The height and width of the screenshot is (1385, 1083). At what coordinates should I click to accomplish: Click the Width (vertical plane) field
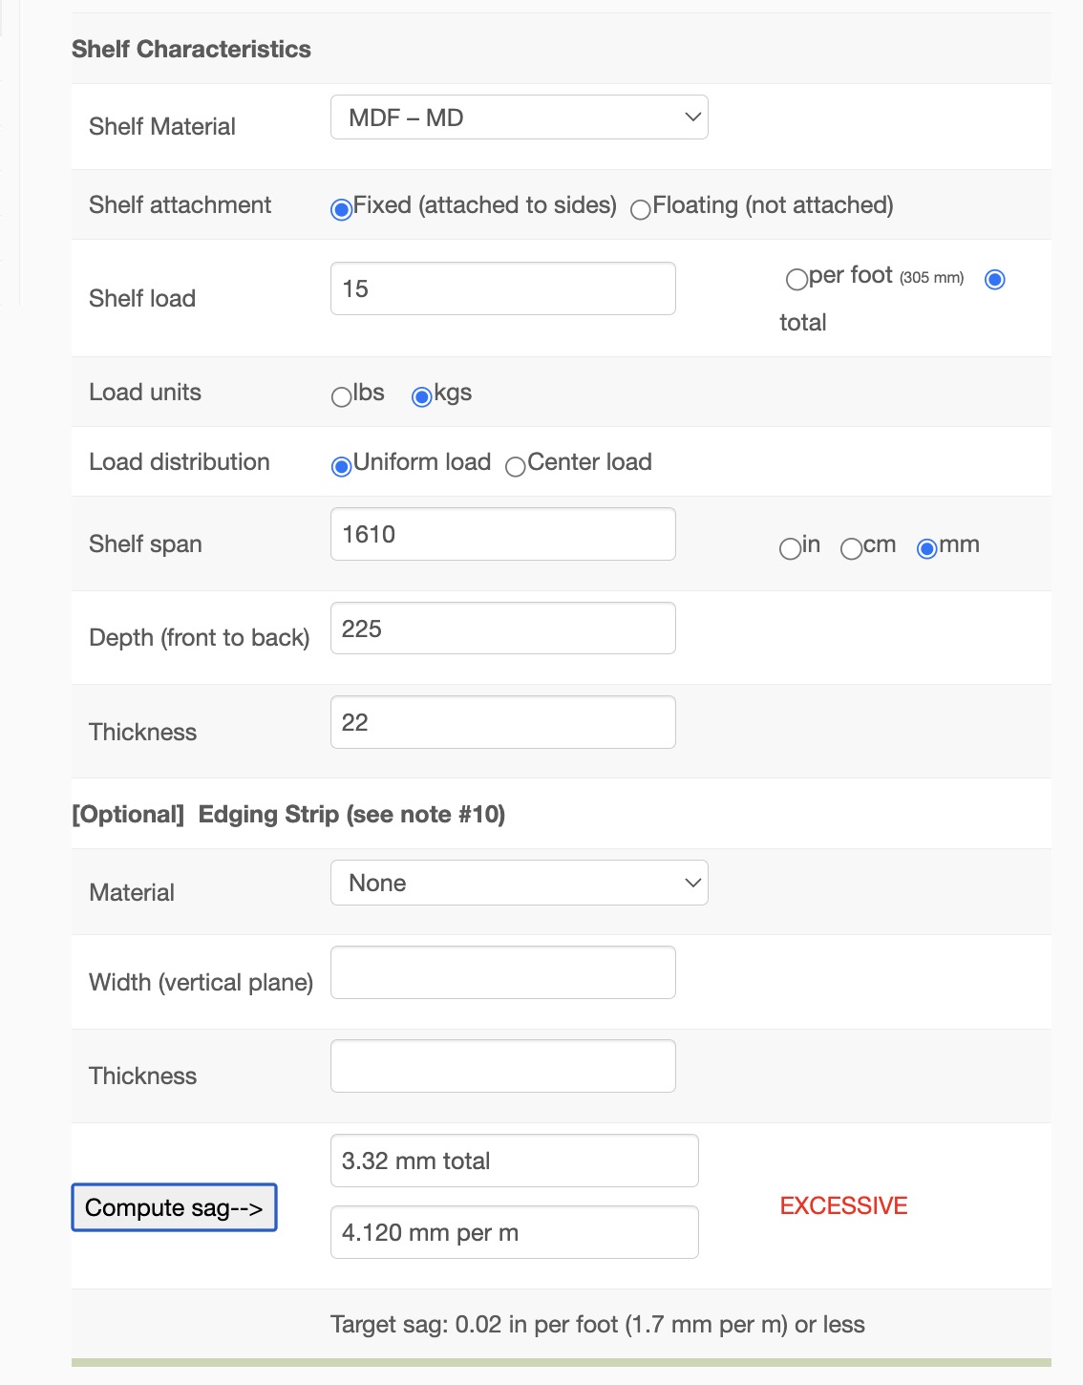click(502, 972)
